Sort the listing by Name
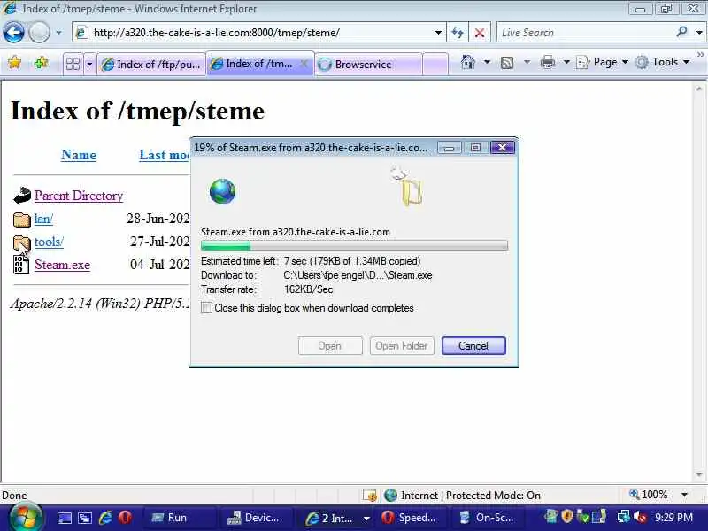The image size is (708, 531). [79, 155]
